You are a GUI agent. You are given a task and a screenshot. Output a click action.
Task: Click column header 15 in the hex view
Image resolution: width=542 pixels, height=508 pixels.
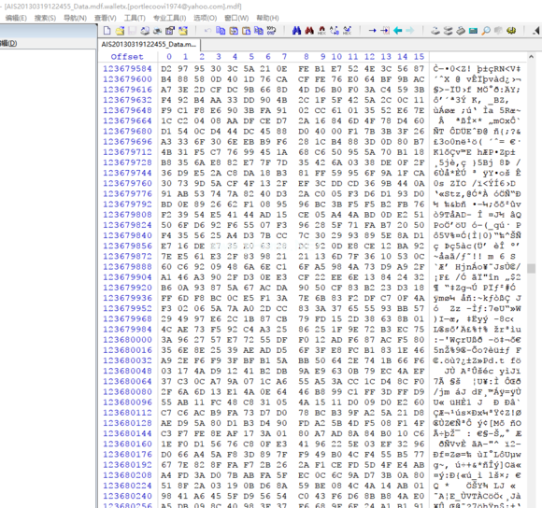click(420, 57)
